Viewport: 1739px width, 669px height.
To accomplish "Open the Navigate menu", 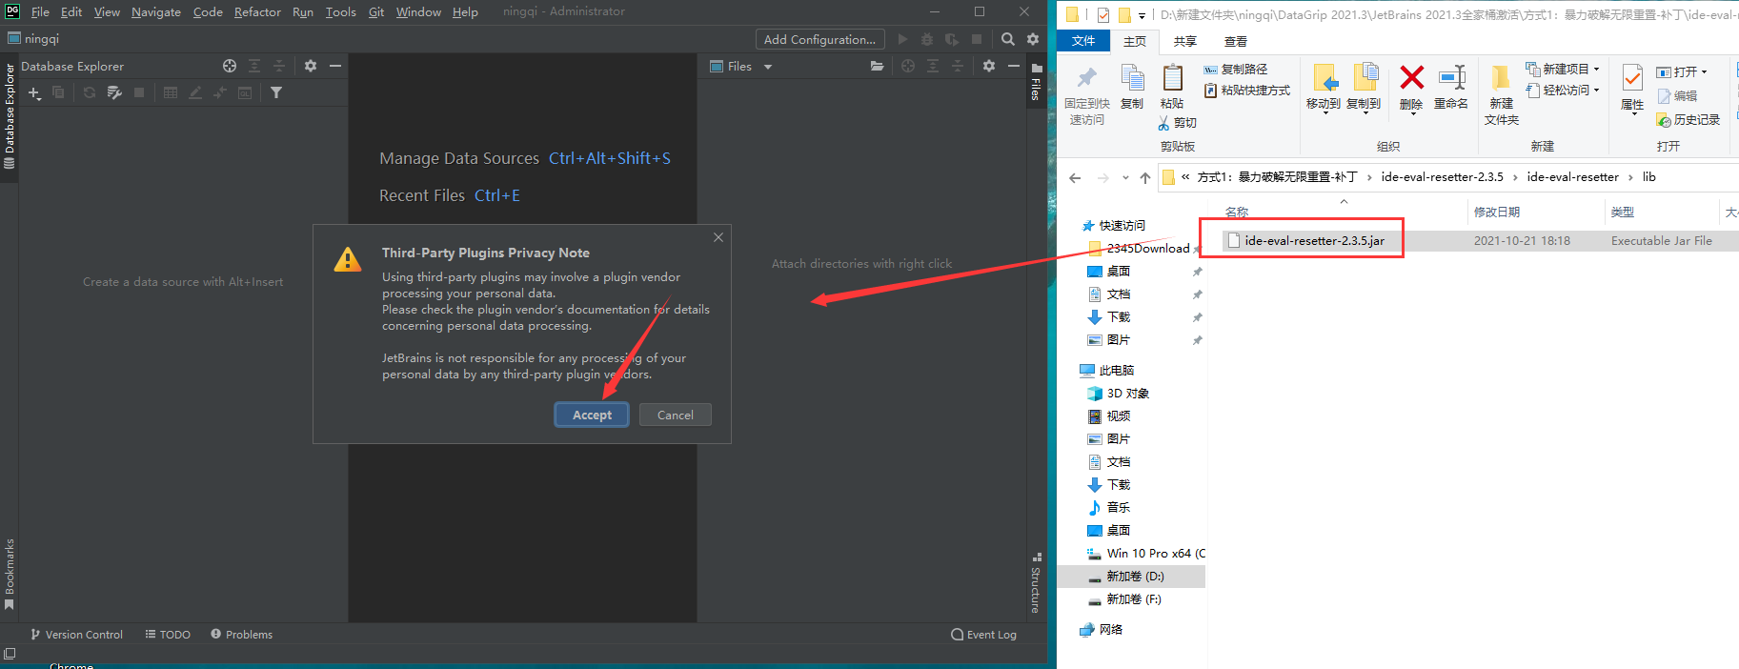I will pyautogui.click(x=155, y=11).
